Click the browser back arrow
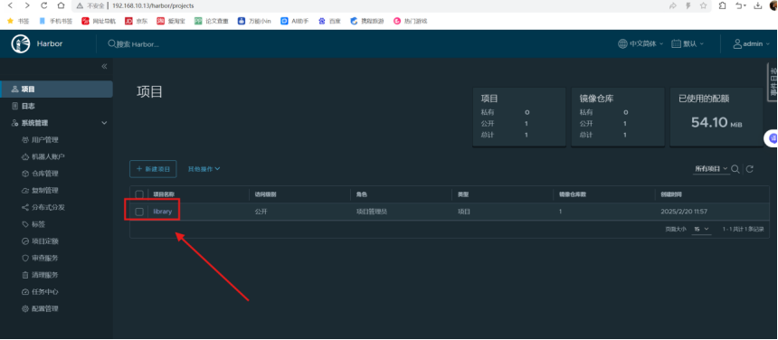 10,5
